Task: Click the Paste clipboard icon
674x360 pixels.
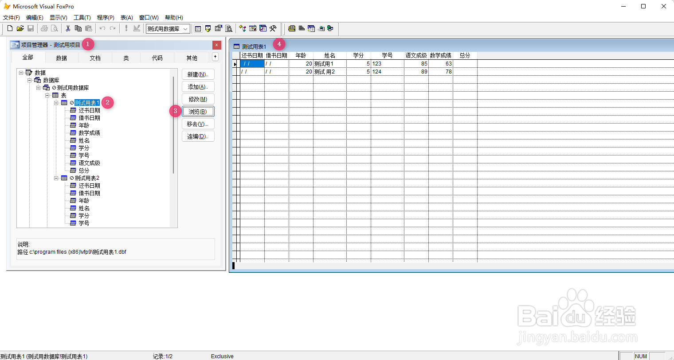Action: pos(88,28)
